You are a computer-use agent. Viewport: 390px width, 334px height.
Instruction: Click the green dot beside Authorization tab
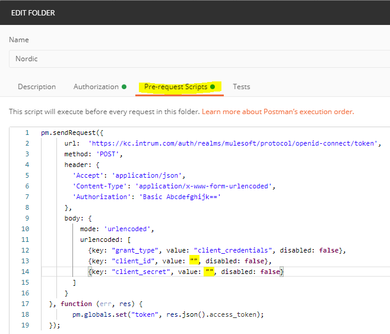[124, 87]
